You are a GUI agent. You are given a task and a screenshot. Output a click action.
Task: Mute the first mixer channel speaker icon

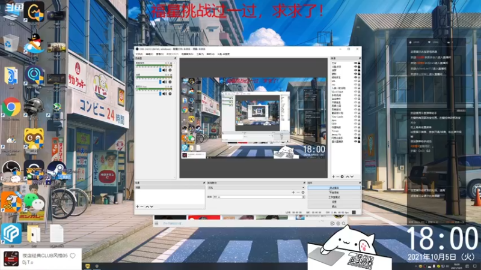point(165,70)
